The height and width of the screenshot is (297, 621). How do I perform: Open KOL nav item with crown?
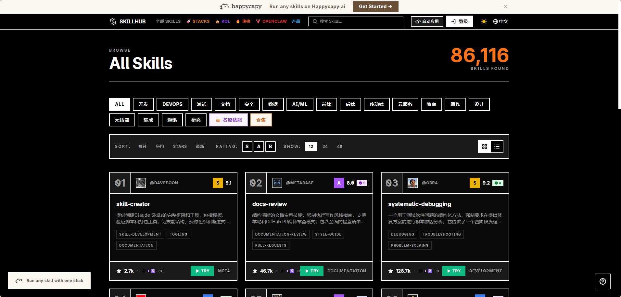tap(223, 21)
